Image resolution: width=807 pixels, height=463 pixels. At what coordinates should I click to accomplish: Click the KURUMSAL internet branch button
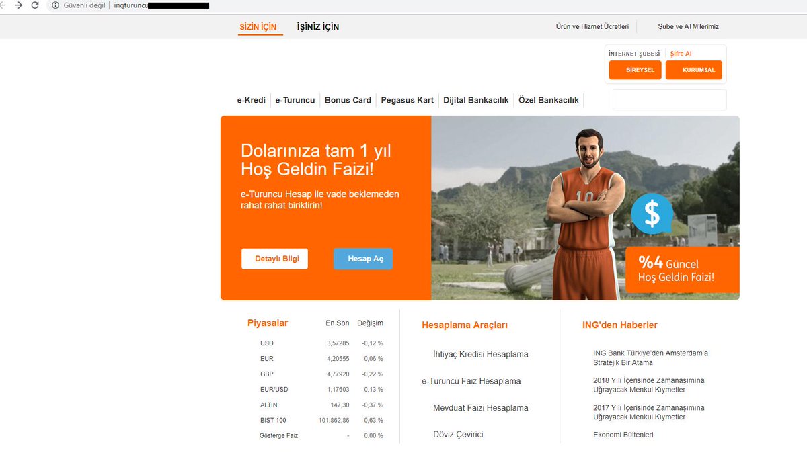click(x=694, y=70)
